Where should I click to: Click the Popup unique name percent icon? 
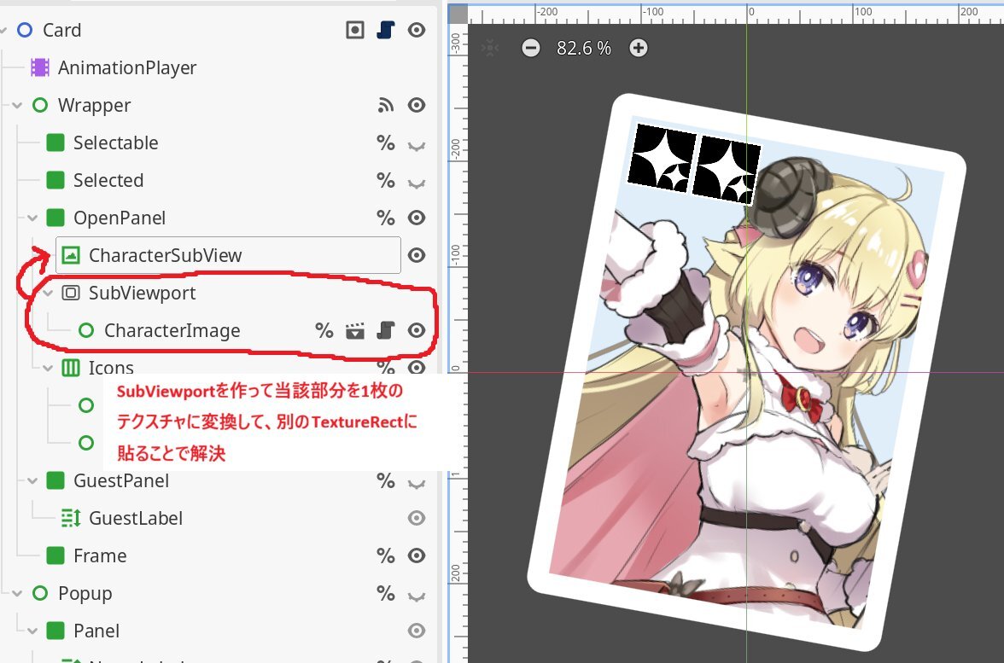(386, 593)
